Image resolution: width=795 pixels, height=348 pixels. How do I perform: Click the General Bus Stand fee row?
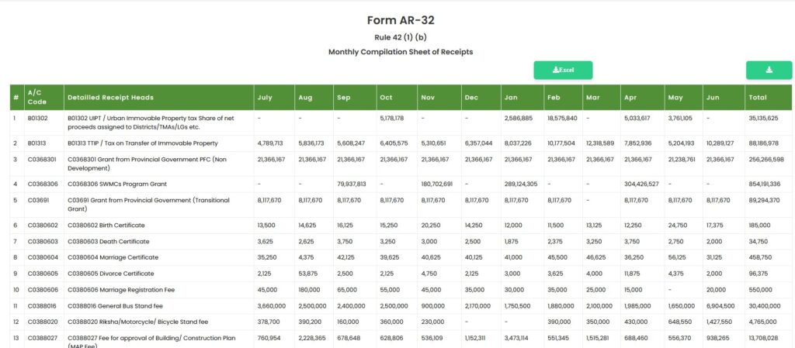pyautogui.click(x=401, y=306)
